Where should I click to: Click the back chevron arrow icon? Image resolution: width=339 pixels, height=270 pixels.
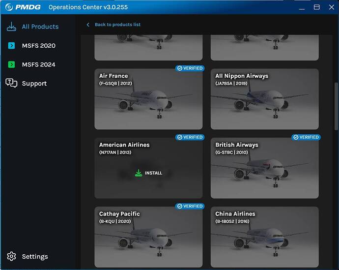(x=88, y=25)
